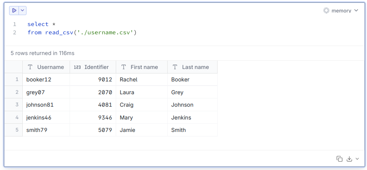This screenshot has height=170, width=367.
Task: Click the text type icon on Last name
Action: [x=175, y=67]
